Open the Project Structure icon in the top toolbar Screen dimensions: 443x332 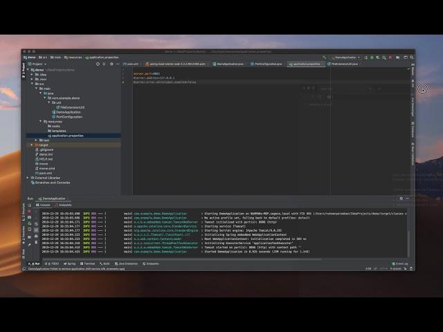tap(398, 57)
